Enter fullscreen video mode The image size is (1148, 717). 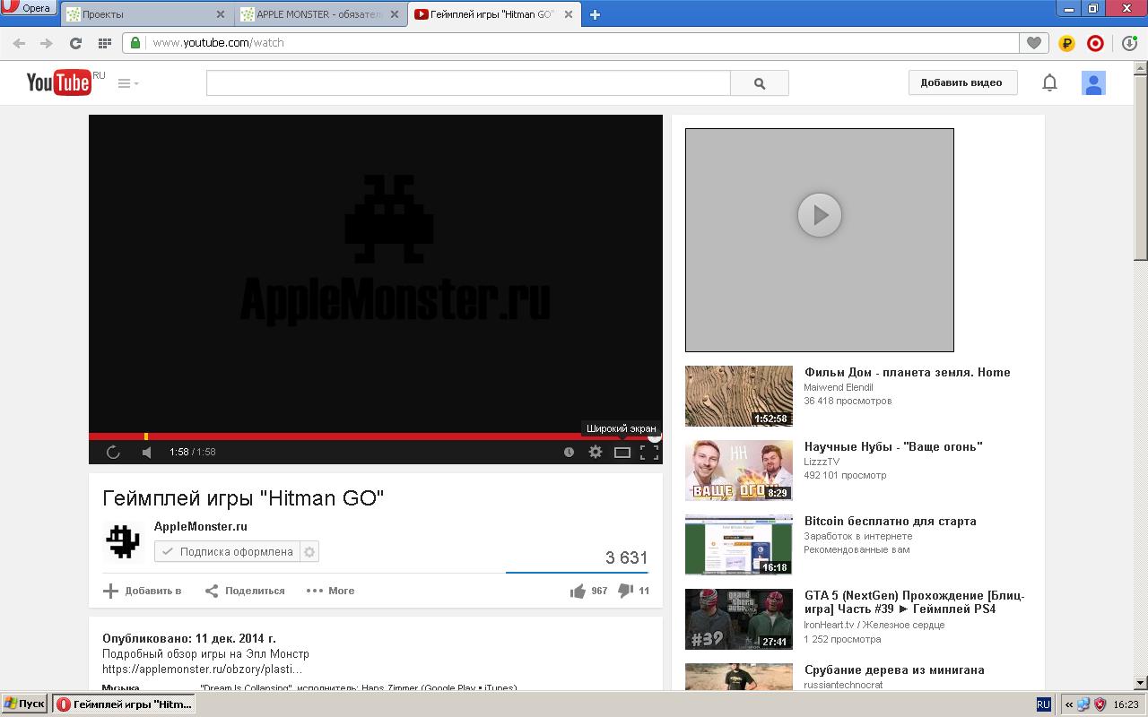[649, 453]
